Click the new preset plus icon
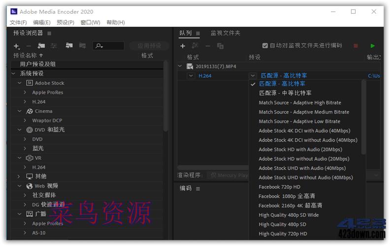Image resolution: width=390 pixels, height=246 pixels. (x=16, y=46)
